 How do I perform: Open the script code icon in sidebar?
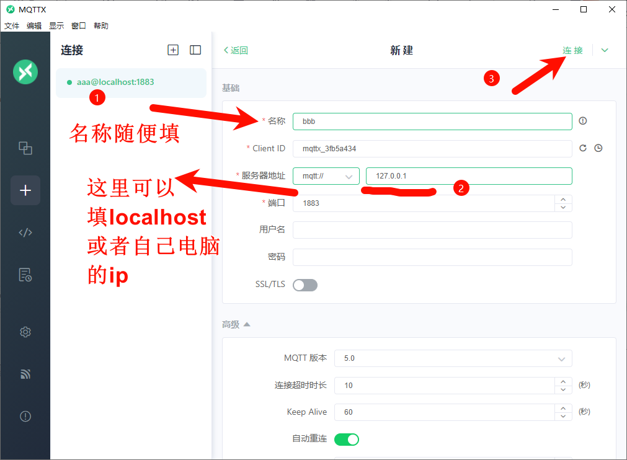coord(25,232)
